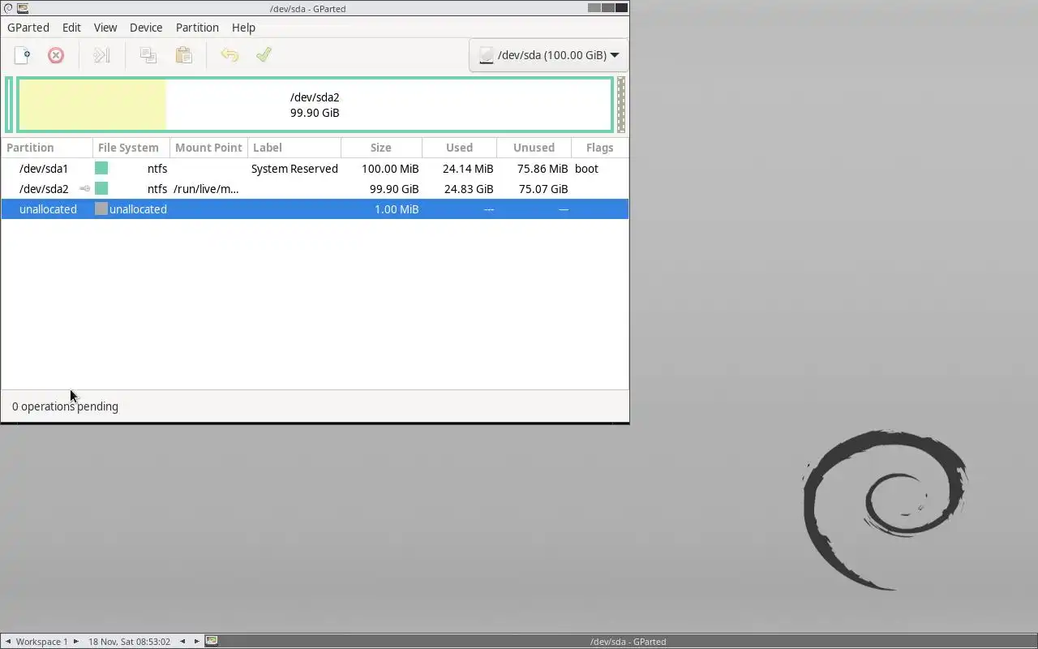This screenshot has width=1038, height=649.
Task: Click the New partition toolbar icon
Action: [23, 55]
